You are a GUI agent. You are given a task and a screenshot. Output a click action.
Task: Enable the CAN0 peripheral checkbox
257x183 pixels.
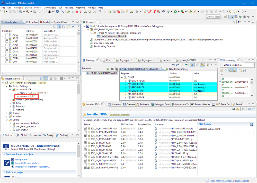(7, 51)
